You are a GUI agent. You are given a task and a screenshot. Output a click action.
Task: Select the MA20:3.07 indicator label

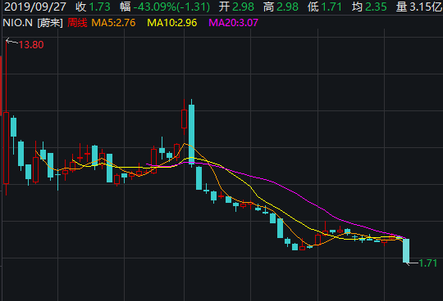tap(233, 23)
